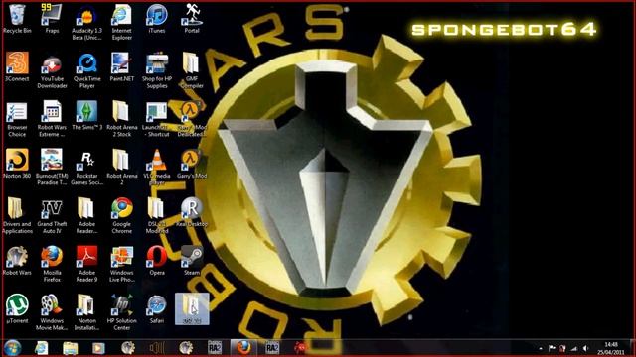Launch Grand Theft Auto IV shortcut

click(x=52, y=216)
